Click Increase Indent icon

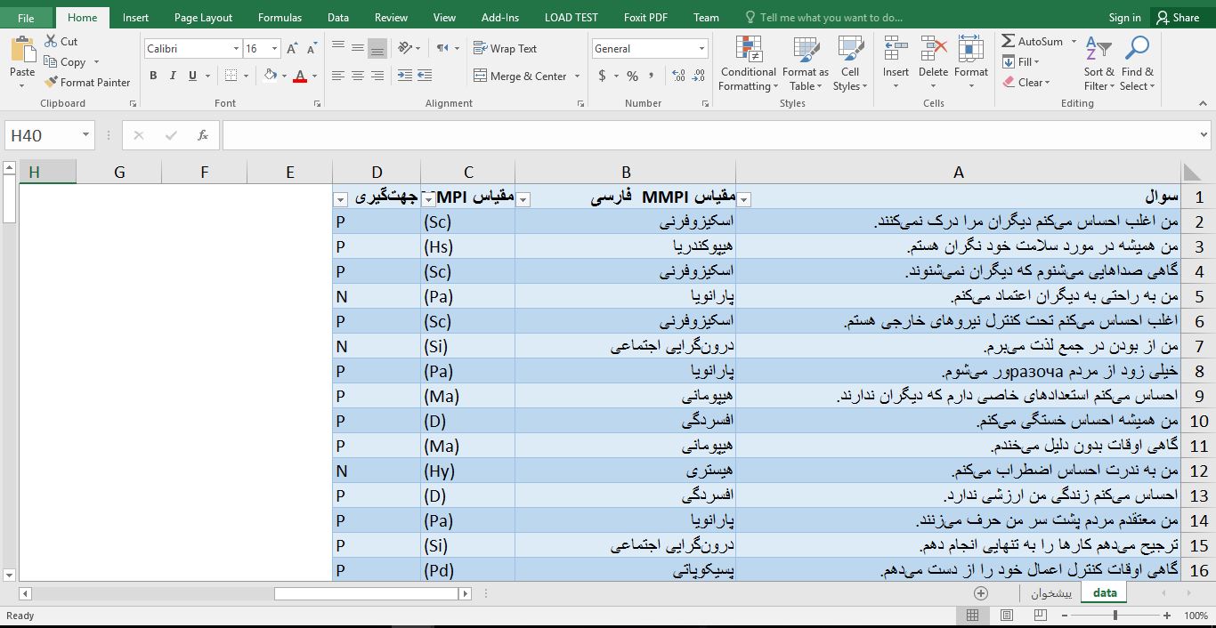(x=425, y=76)
